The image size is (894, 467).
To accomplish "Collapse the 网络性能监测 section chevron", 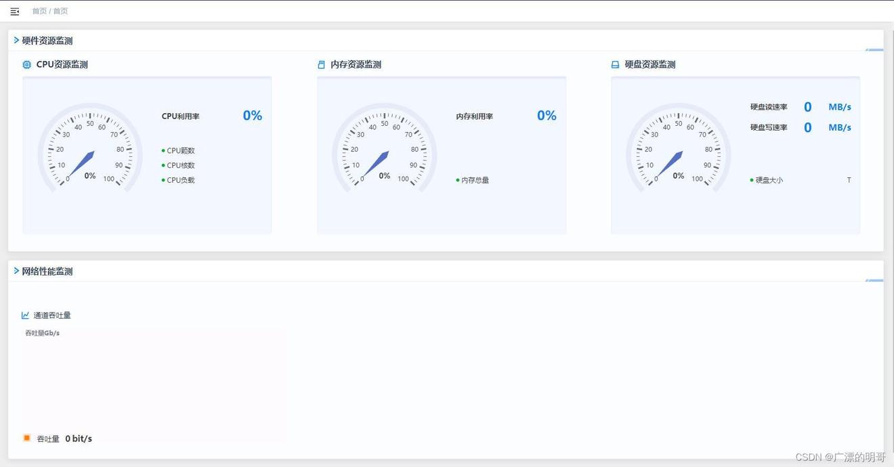I will pyautogui.click(x=16, y=271).
